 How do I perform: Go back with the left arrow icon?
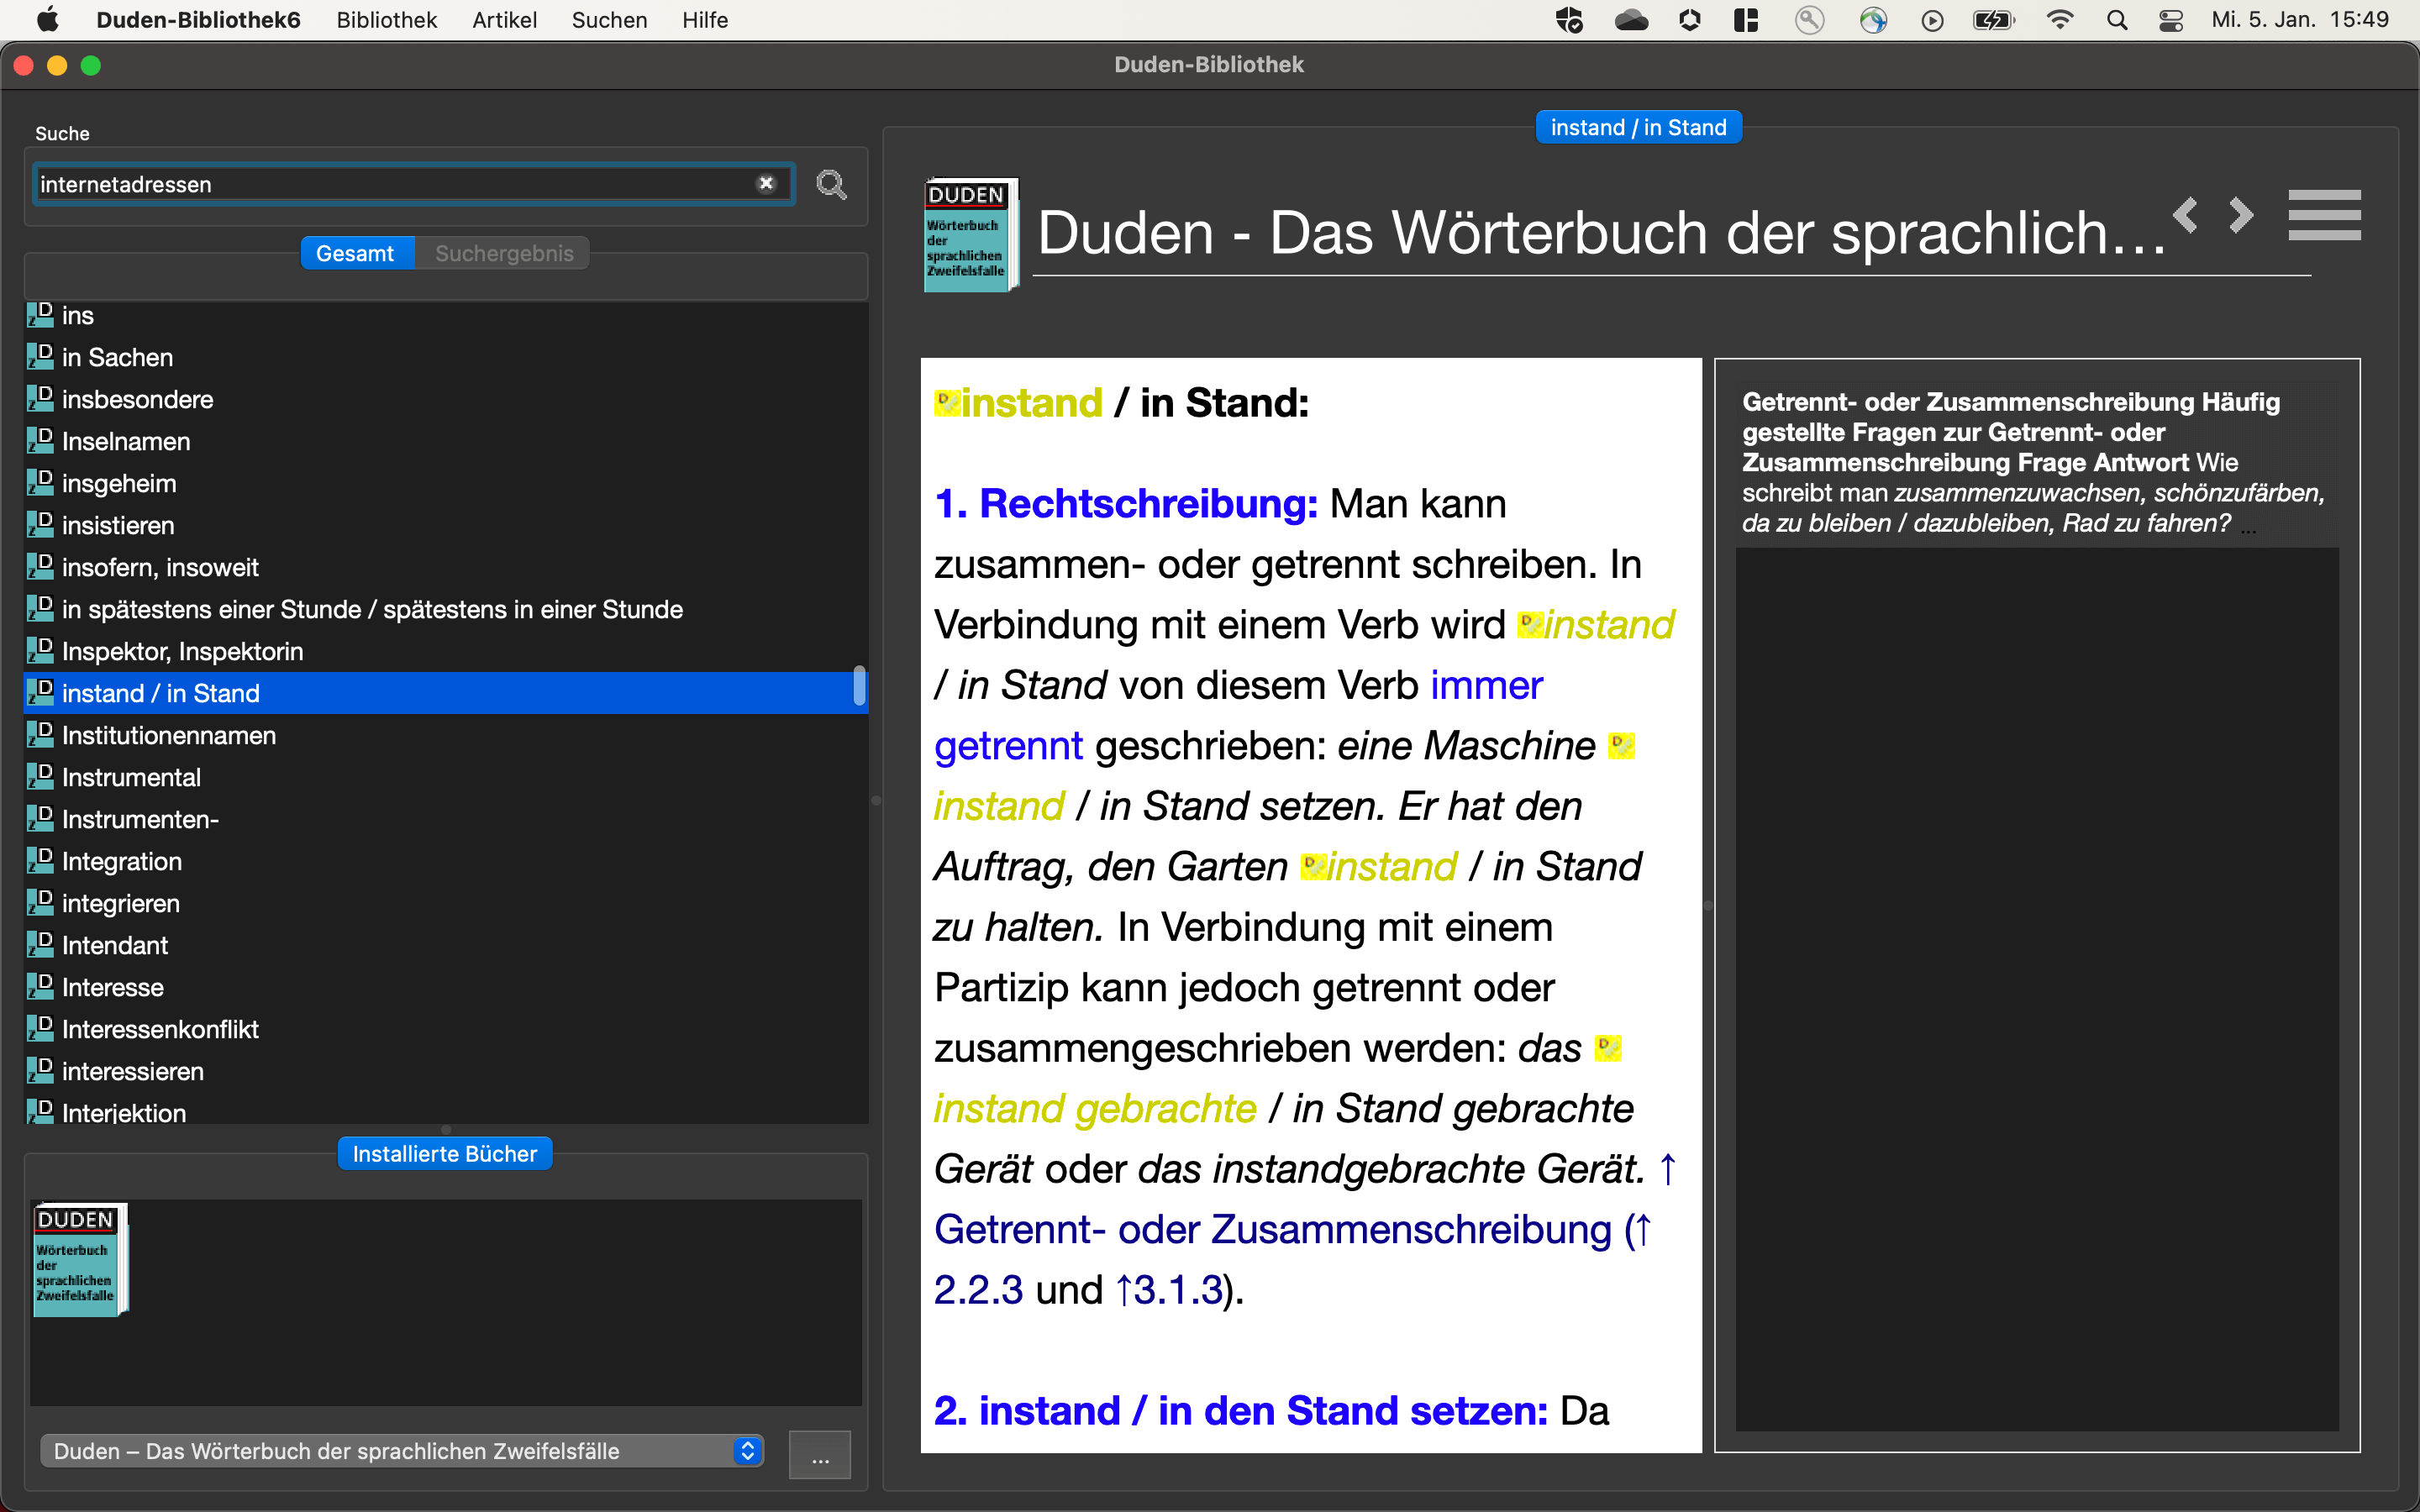click(x=2186, y=215)
